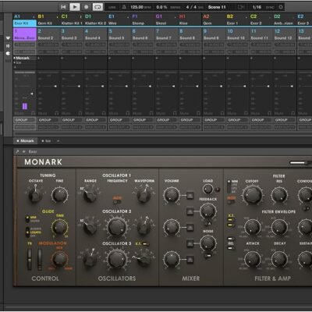Select the Sound 5 slot
This screenshot has height=312, width=312.
[119, 34]
